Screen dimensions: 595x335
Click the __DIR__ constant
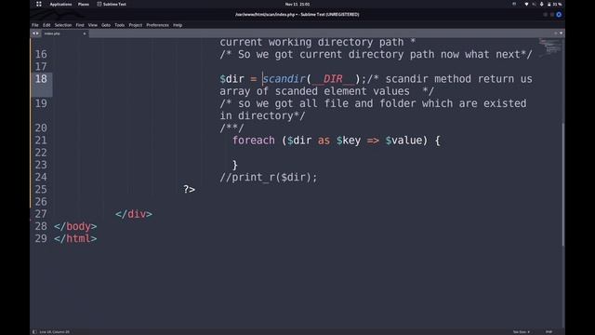point(333,79)
